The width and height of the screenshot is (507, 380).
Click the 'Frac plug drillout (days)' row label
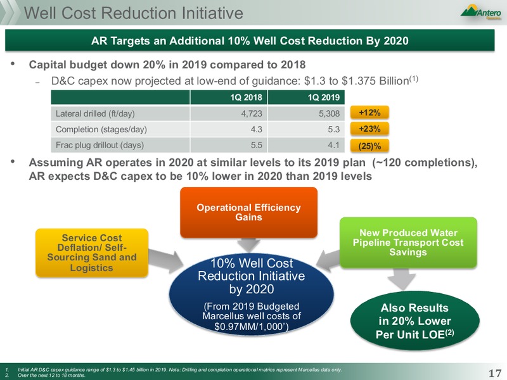99,145
